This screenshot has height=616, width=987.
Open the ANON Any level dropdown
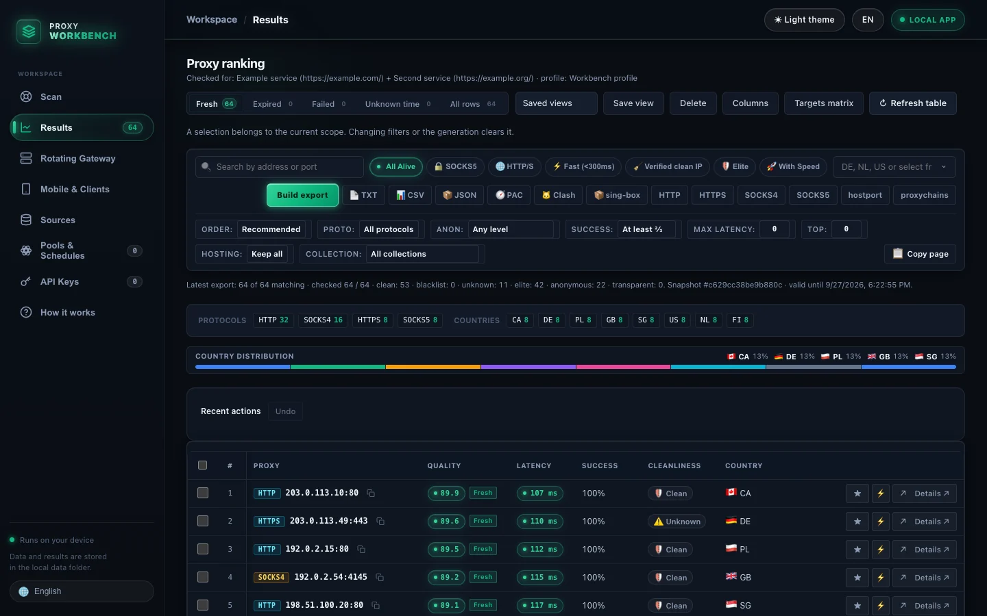click(x=511, y=229)
